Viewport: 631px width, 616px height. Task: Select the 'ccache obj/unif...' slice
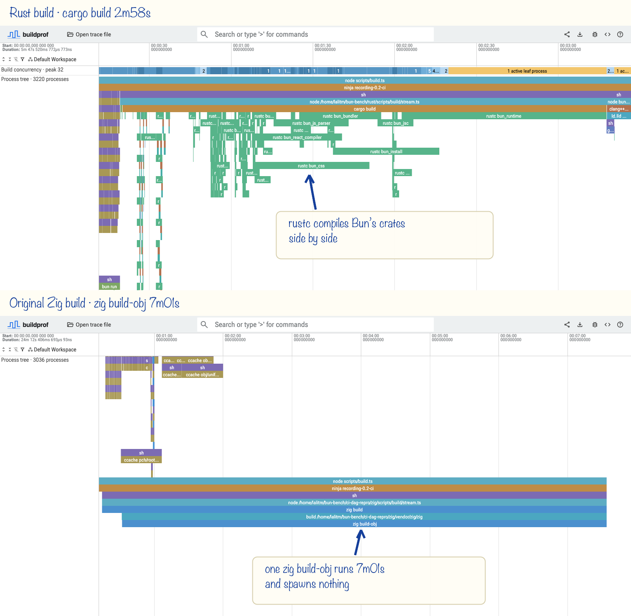(x=202, y=375)
